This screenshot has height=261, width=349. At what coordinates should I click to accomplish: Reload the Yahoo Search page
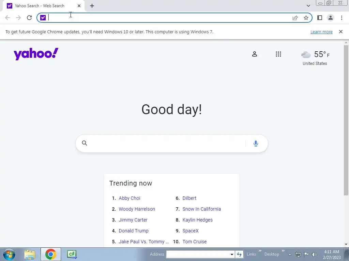click(29, 18)
